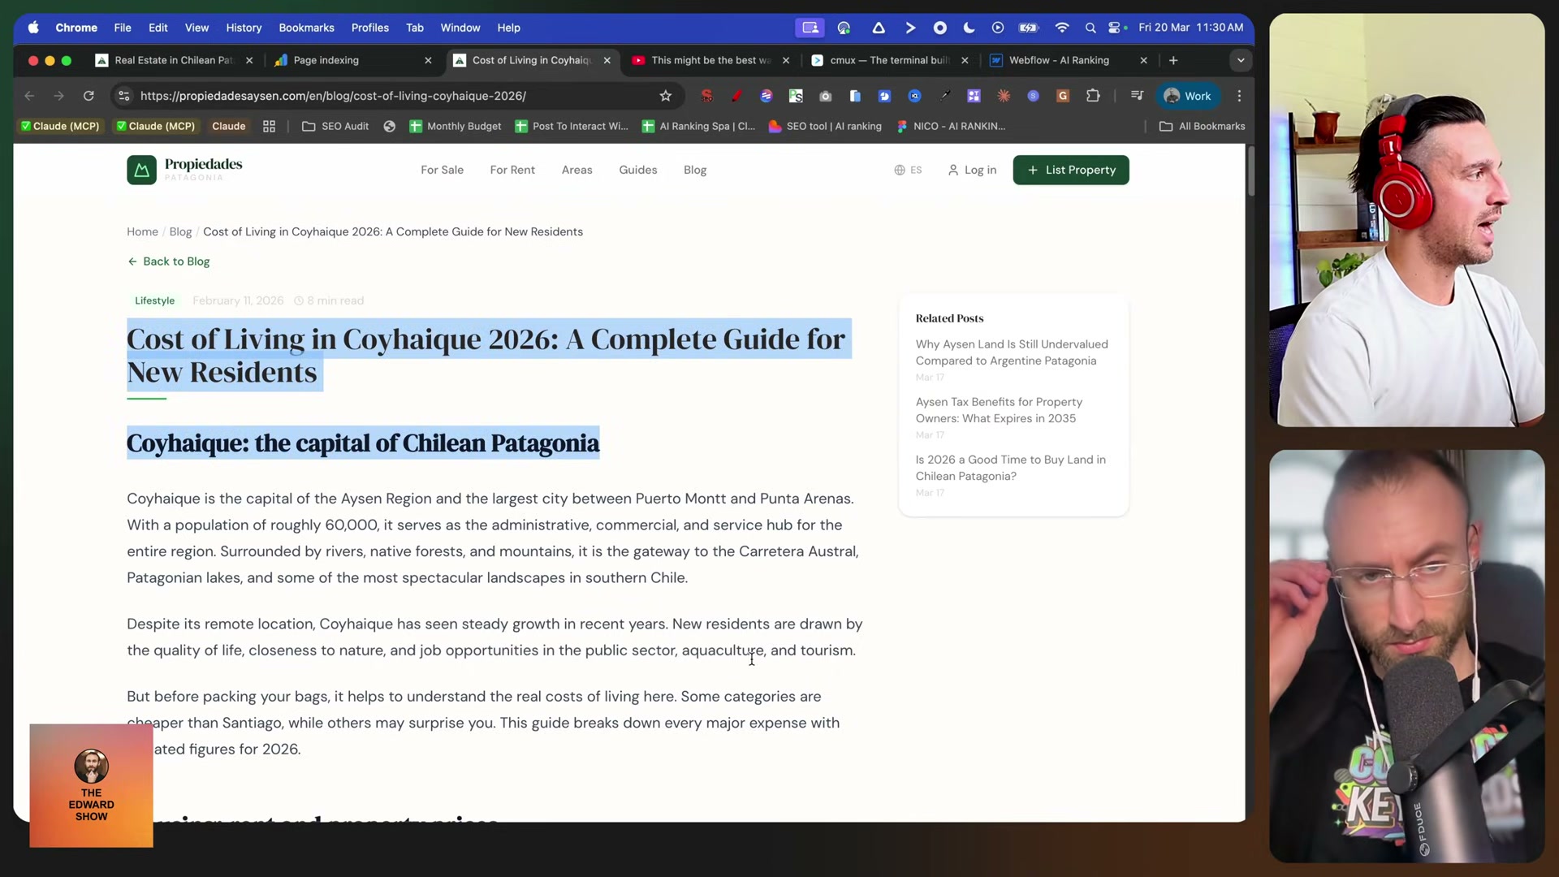Image resolution: width=1559 pixels, height=877 pixels.
Task: Follow the Back to Blog link
Action: click(x=168, y=261)
